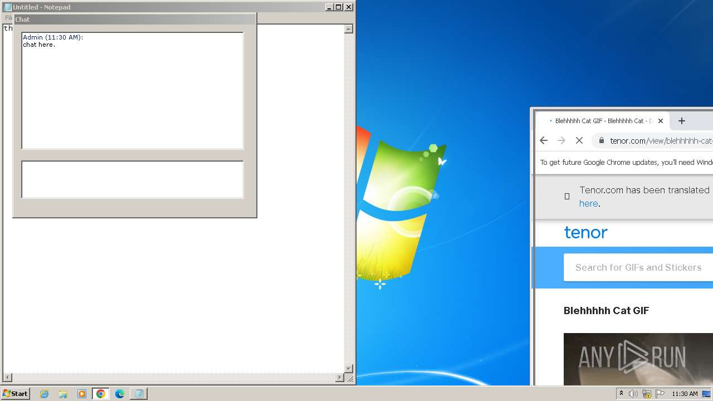Click the Notepad window icon in title bar

8,7
